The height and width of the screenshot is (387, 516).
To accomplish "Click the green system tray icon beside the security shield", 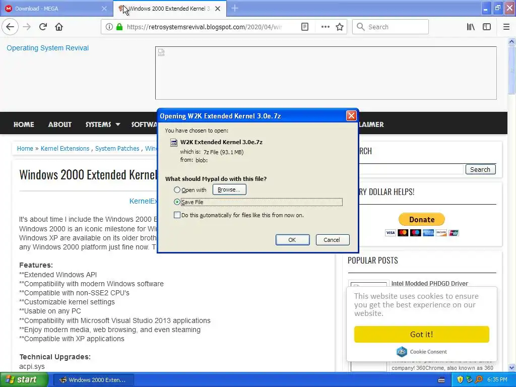I will click(470, 380).
